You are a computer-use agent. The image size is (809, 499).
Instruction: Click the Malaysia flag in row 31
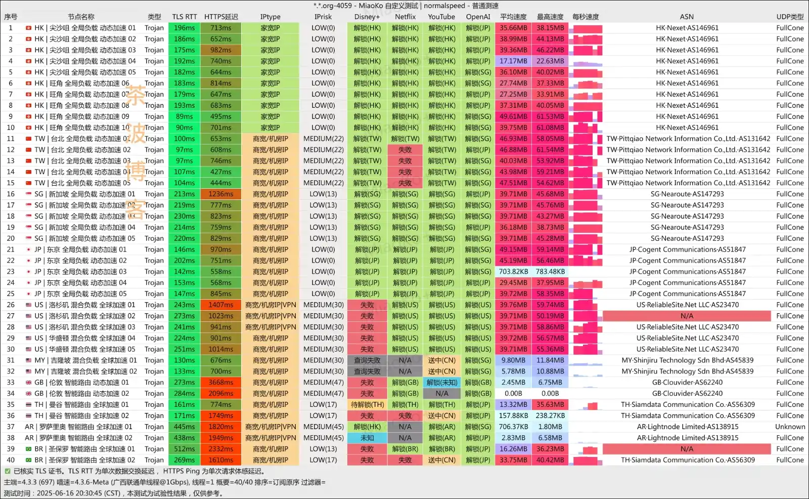[29, 360]
